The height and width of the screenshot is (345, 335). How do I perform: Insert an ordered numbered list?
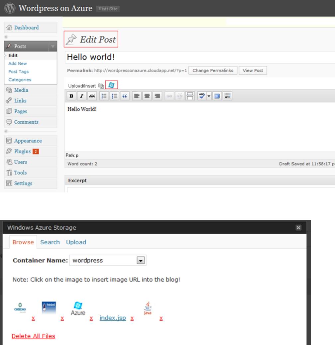click(114, 96)
